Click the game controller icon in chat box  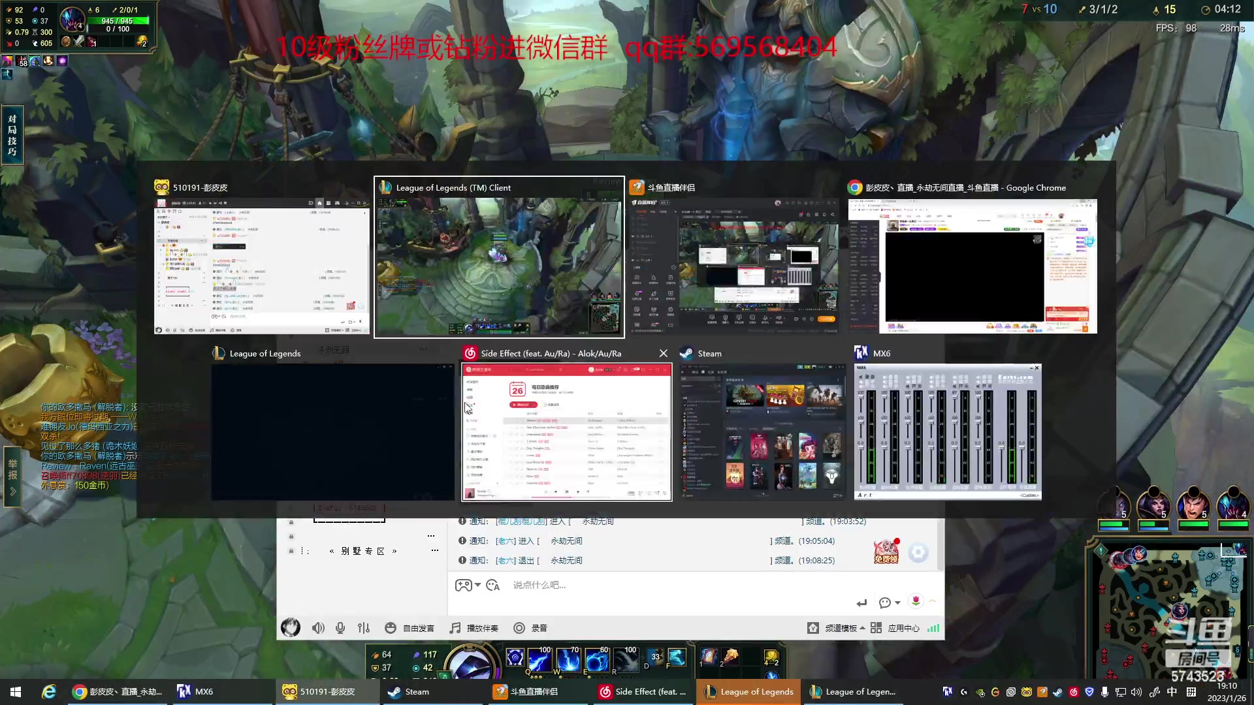coord(463,585)
